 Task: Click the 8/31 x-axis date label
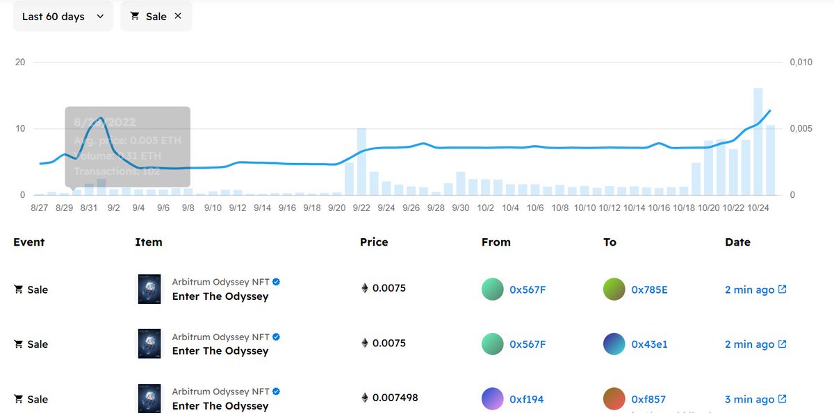click(89, 207)
